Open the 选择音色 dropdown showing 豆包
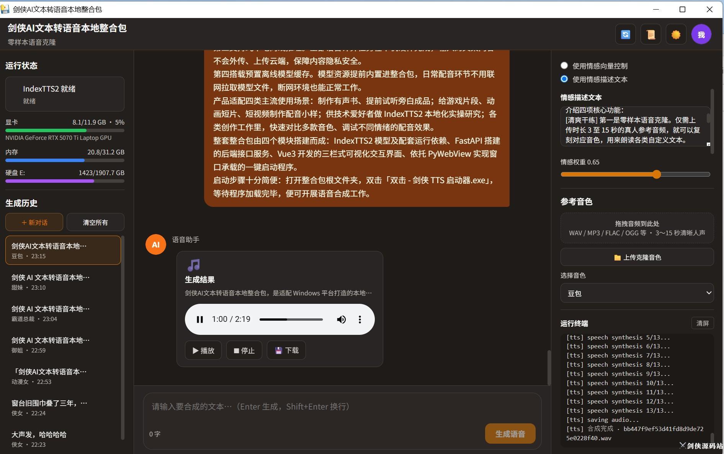 [x=637, y=293]
